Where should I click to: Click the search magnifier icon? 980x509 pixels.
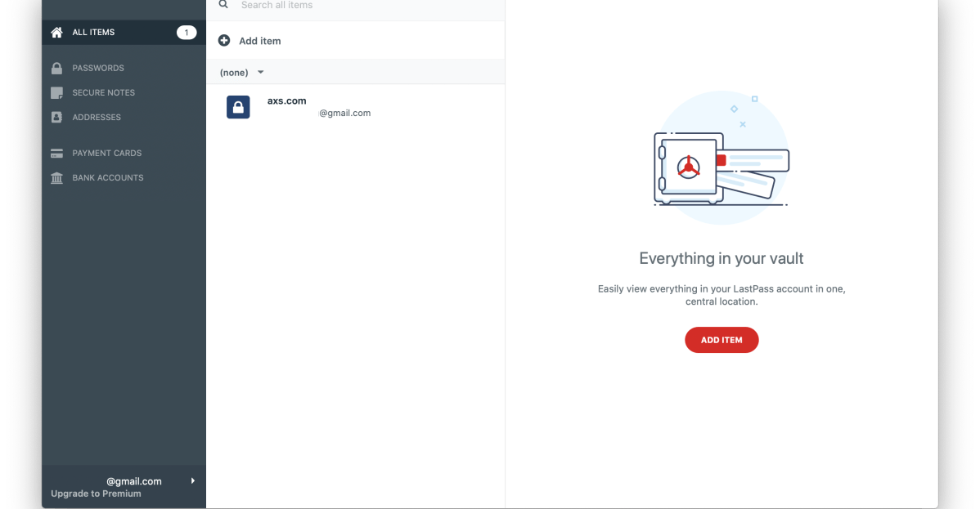pyautogui.click(x=223, y=5)
